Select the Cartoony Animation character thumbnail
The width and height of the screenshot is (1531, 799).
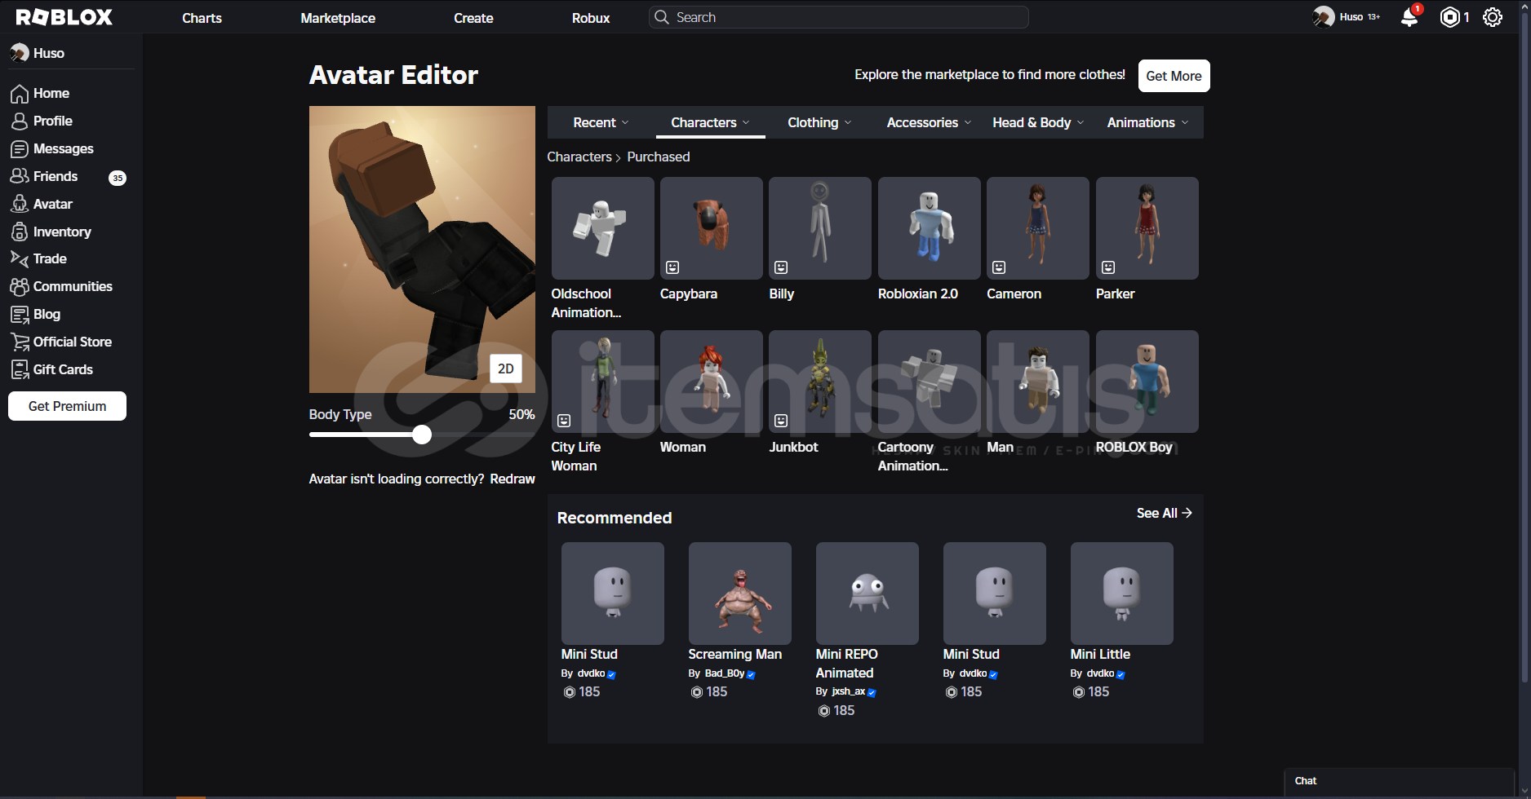click(929, 382)
